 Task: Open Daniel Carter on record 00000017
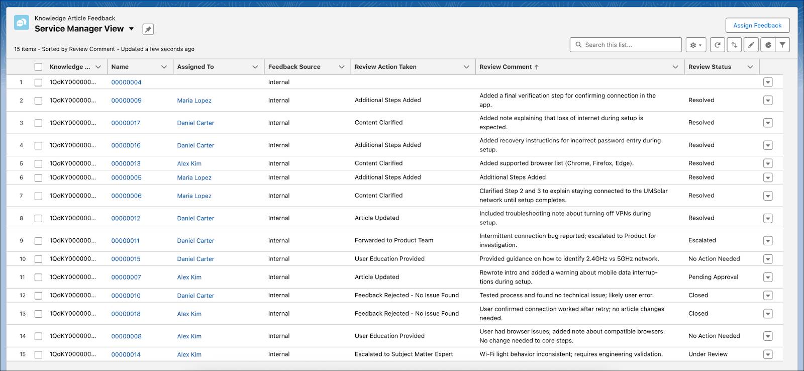click(195, 123)
